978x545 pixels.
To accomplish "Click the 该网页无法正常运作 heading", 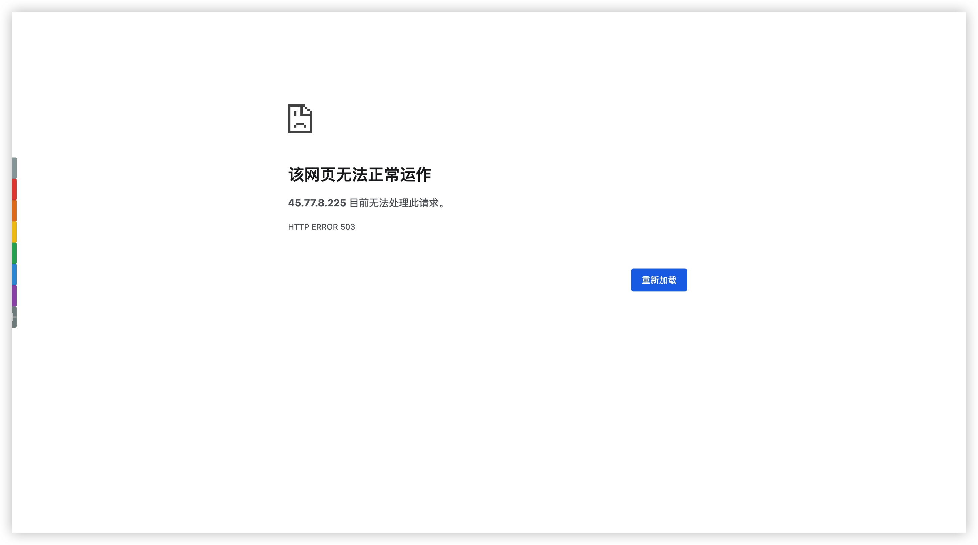I will (x=359, y=175).
